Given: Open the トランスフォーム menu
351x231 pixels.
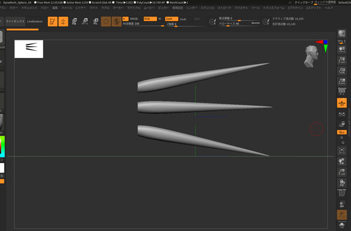Looking at the screenshot, I should click(x=274, y=8).
